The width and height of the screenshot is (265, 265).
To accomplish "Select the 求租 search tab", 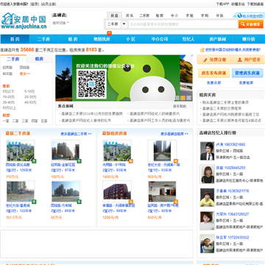I will click(x=189, y=15).
